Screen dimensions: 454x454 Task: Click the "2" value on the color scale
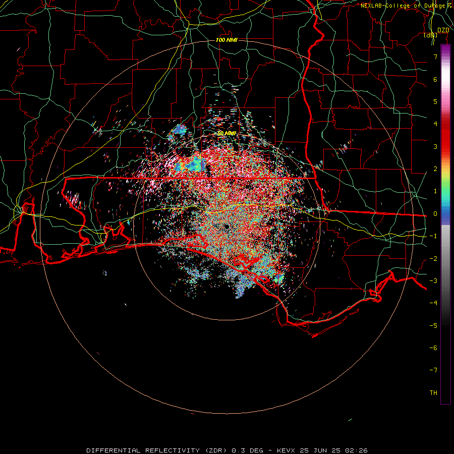(x=435, y=169)
